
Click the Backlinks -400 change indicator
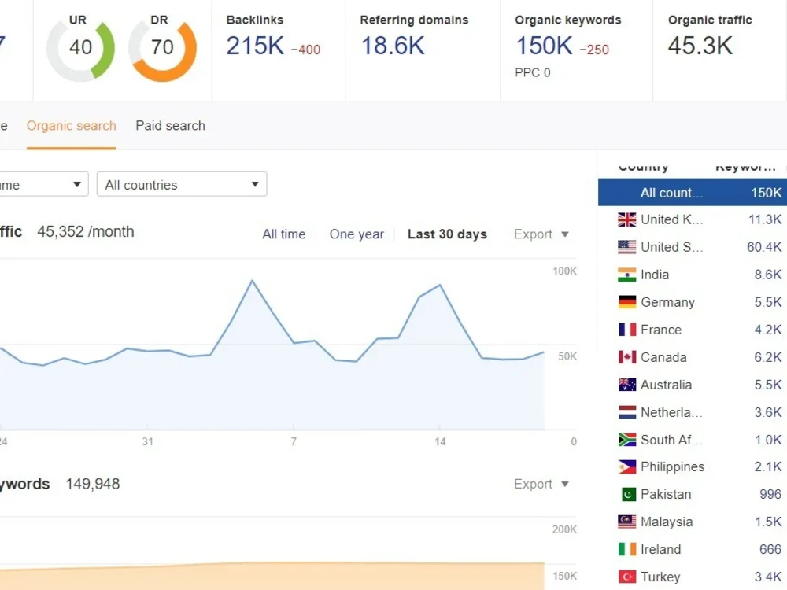point(305,50)
